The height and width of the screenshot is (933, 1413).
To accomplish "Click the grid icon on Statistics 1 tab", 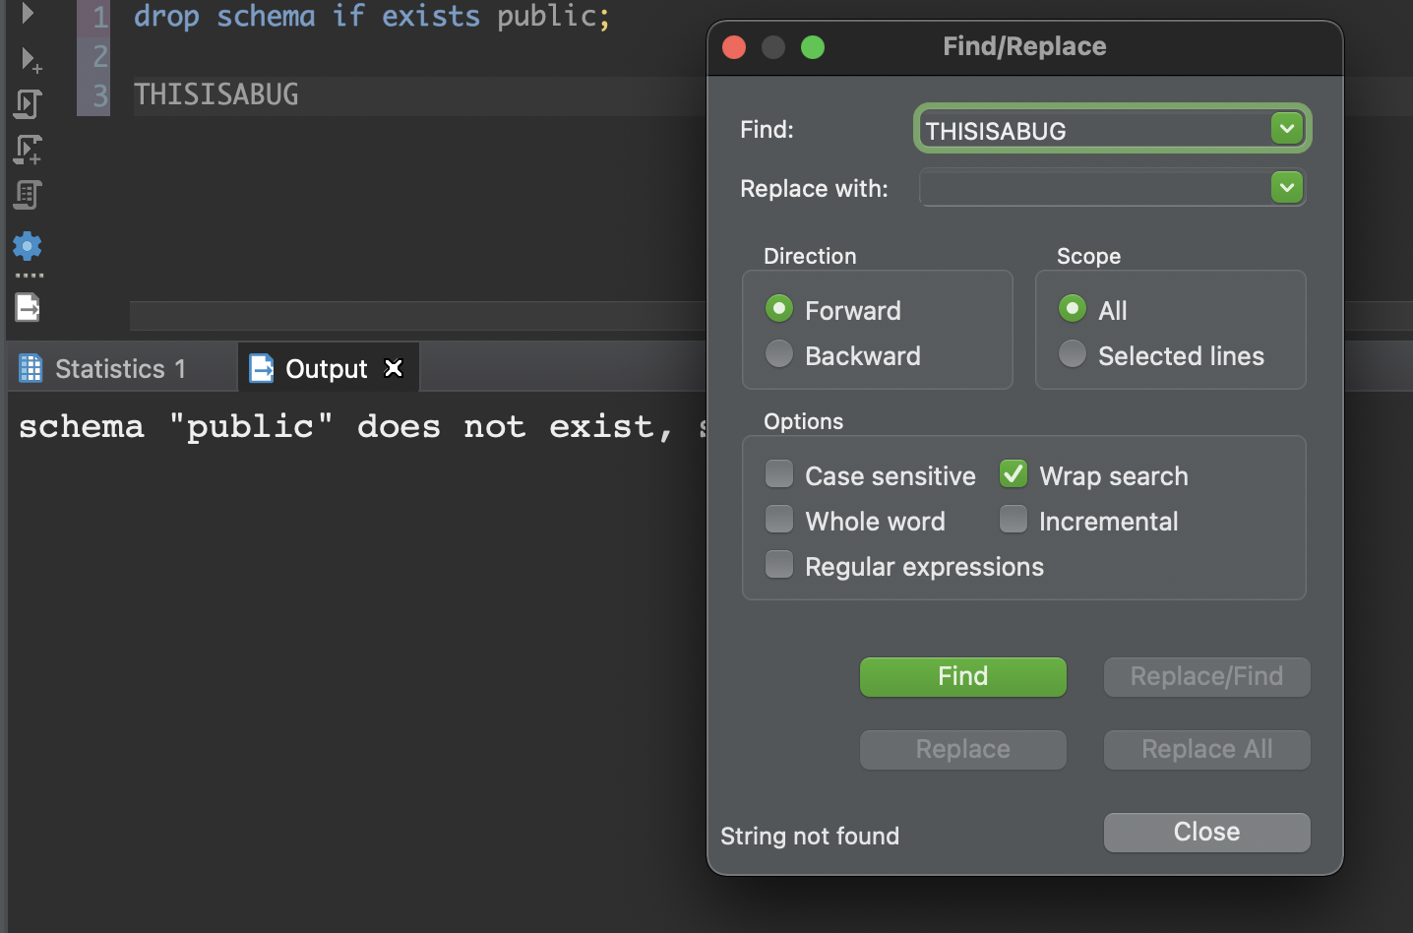I will tap(31, 367).
